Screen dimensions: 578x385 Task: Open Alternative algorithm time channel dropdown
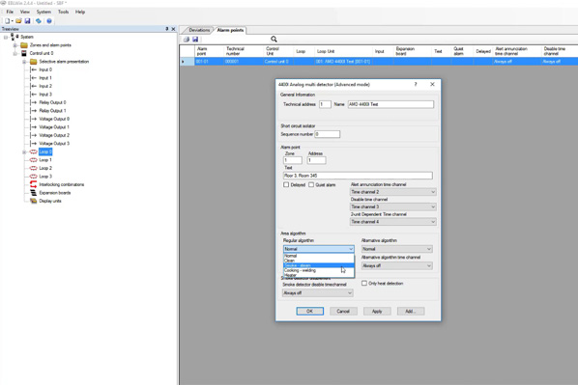396,265
